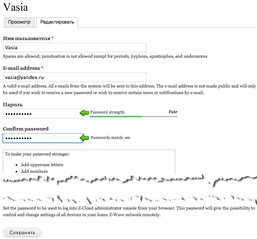Click the Имя пользователя field label
257x239 pixels.
coord(26,38)
